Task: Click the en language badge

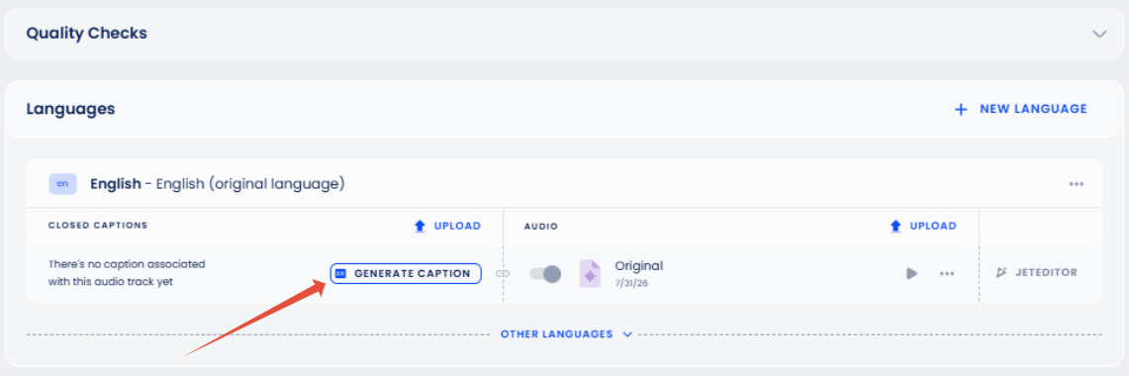Action: [x=62, y=184]
